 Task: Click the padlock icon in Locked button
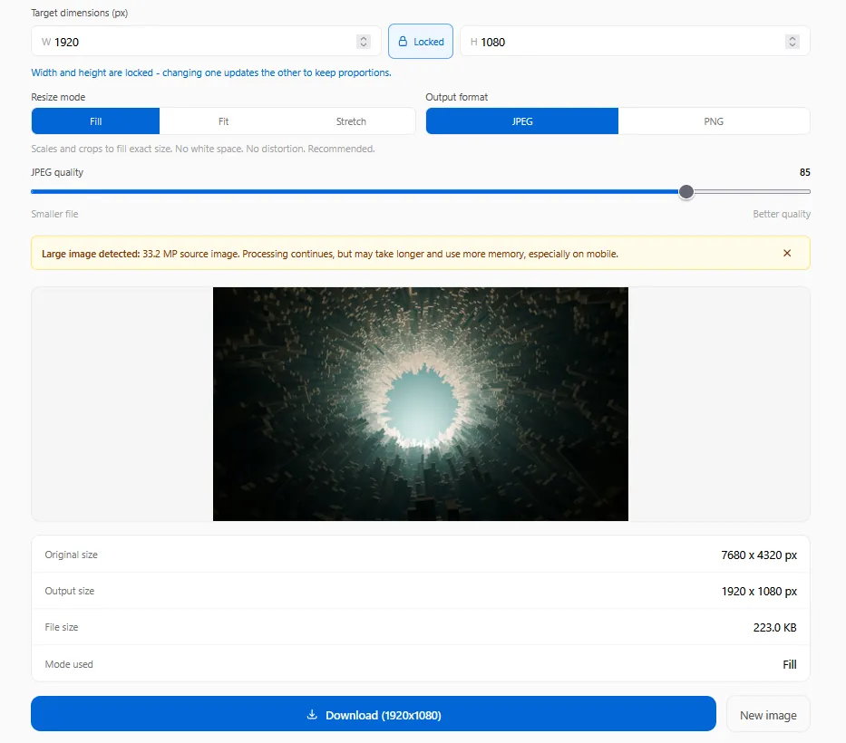tap(403, 42)
